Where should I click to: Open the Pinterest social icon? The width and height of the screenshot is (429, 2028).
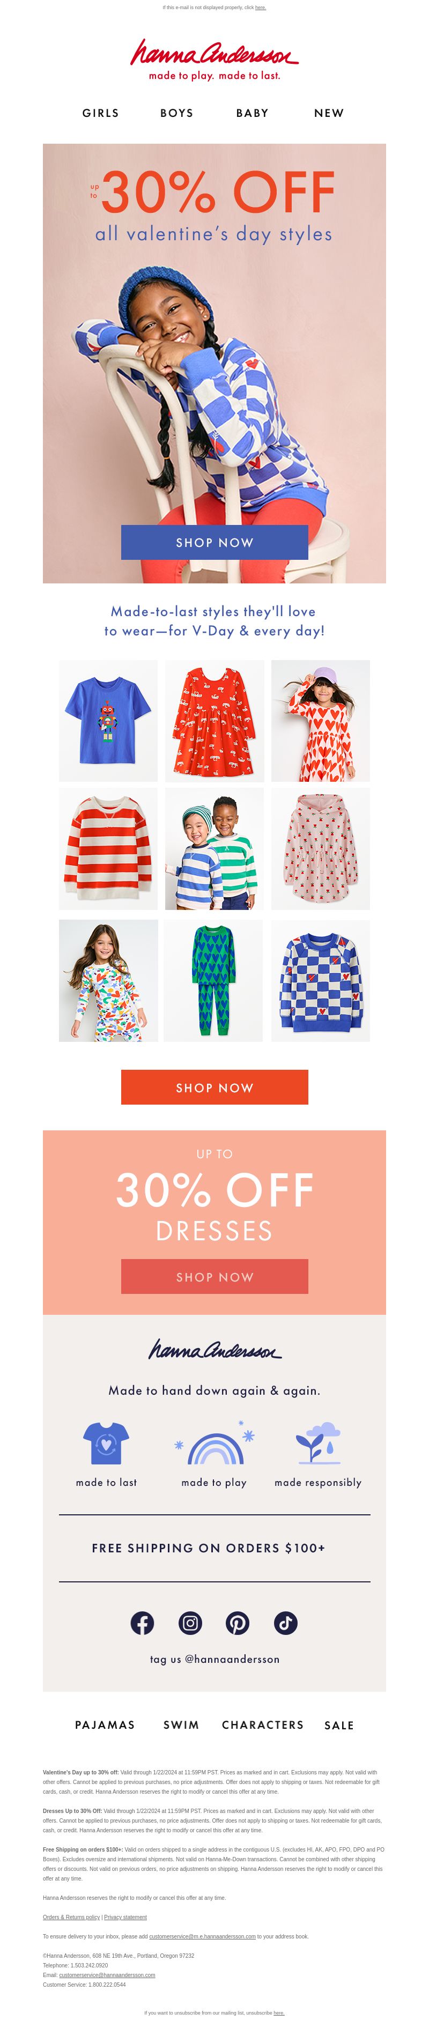(238, 1623)
